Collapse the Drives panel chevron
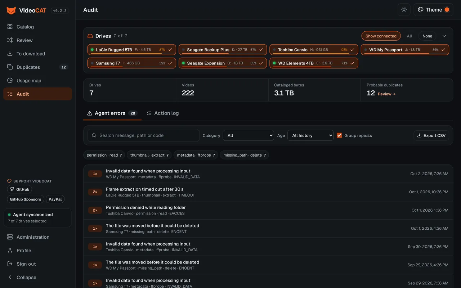Image resolution: width=461 pixels, height=288 pixels. coord(444,36)
